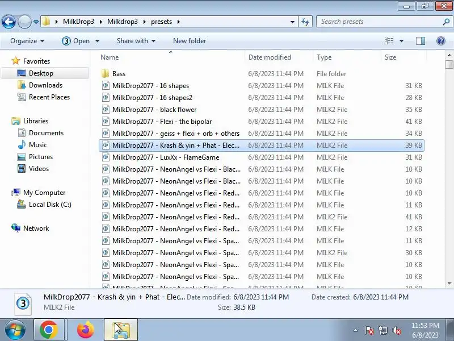The width and height of the screenshot is (454, 341).
Task: Click the search magnifier icon
Action: tap(446, 22)
